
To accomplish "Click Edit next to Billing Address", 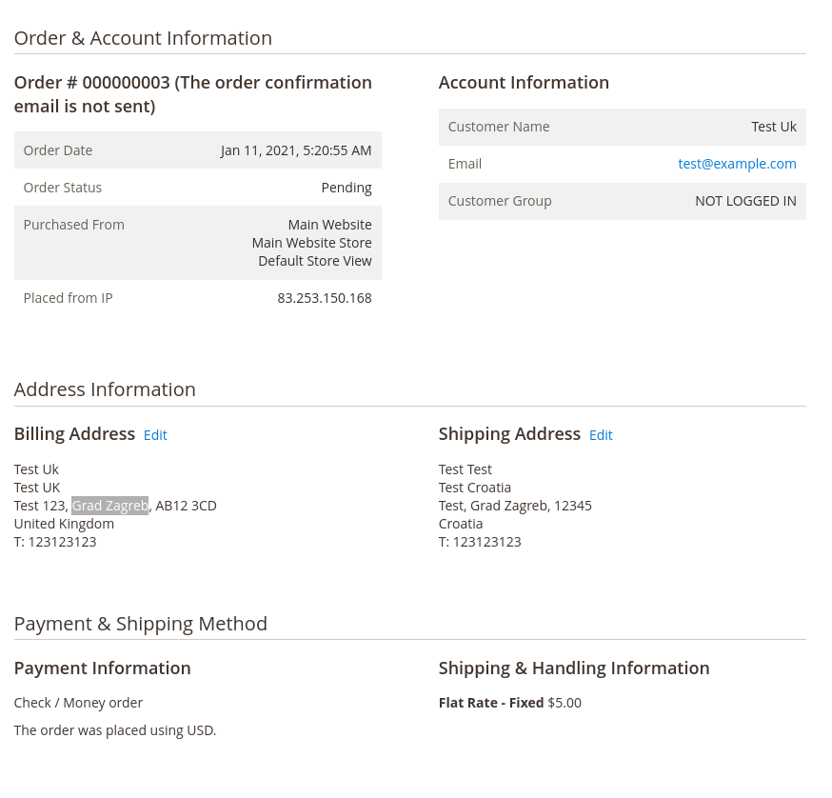I will click(x=155, y=434).
